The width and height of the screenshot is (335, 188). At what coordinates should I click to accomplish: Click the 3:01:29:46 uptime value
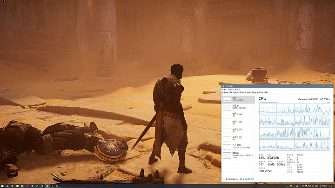tap(266, 171)
